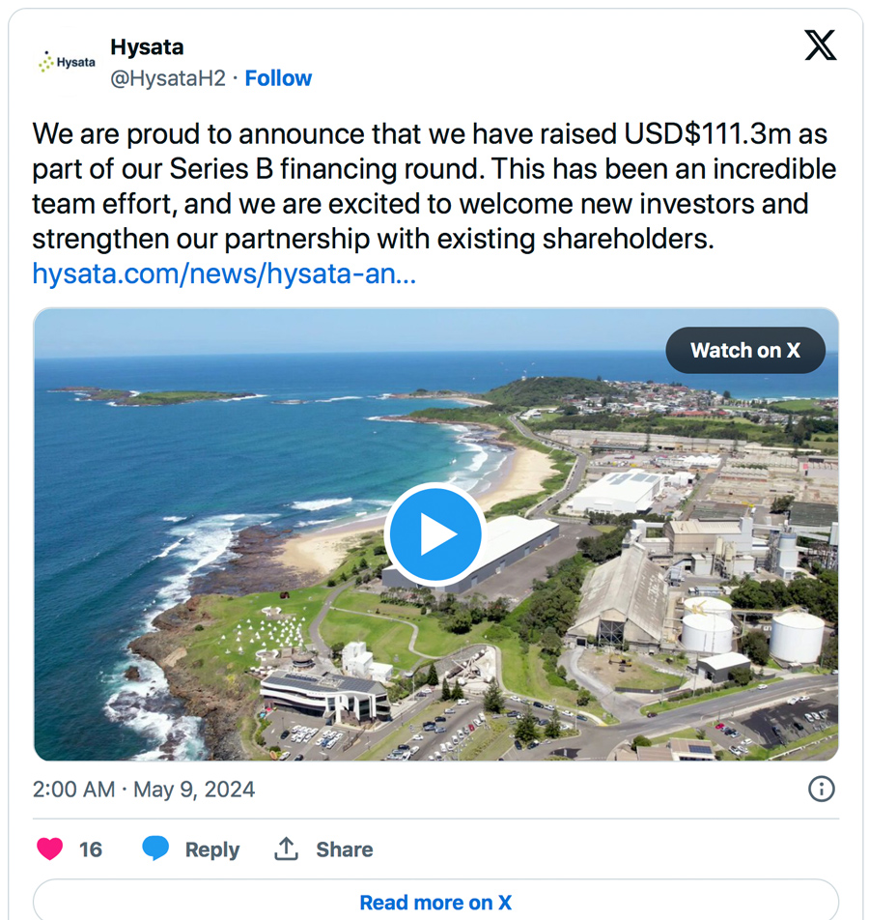Click the Watch on X button
Viewport: 869px width, 920px height.
tap(744, 351)
